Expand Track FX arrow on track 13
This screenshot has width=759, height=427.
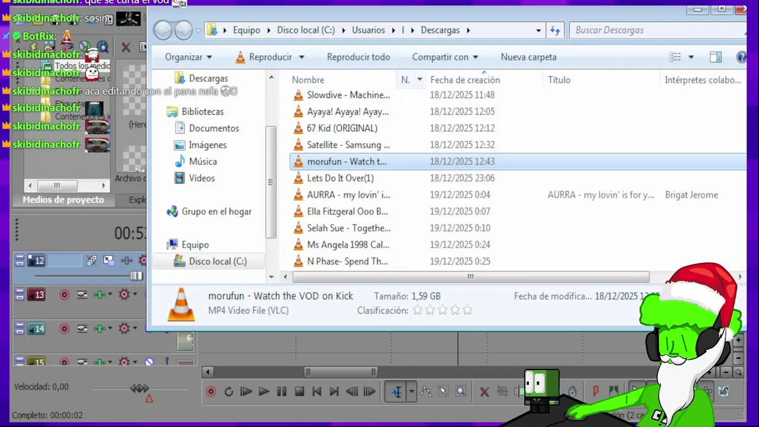[x=110, y=295]
